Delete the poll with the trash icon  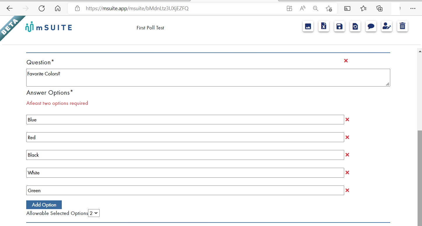tap(402, 26)
